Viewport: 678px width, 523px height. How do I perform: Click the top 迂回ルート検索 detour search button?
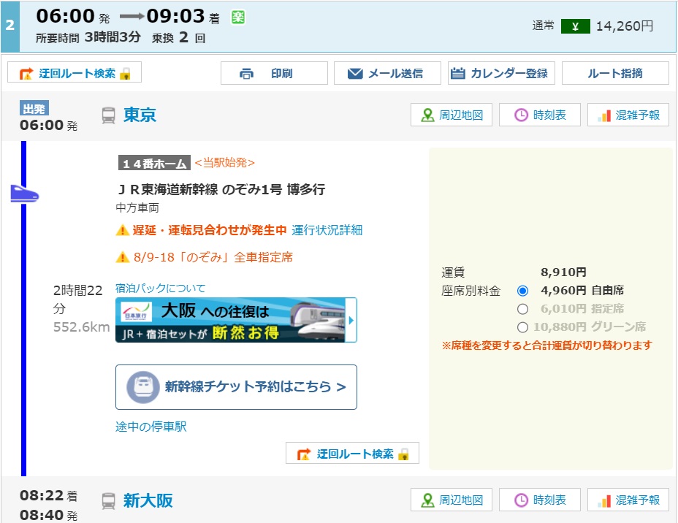75,73
